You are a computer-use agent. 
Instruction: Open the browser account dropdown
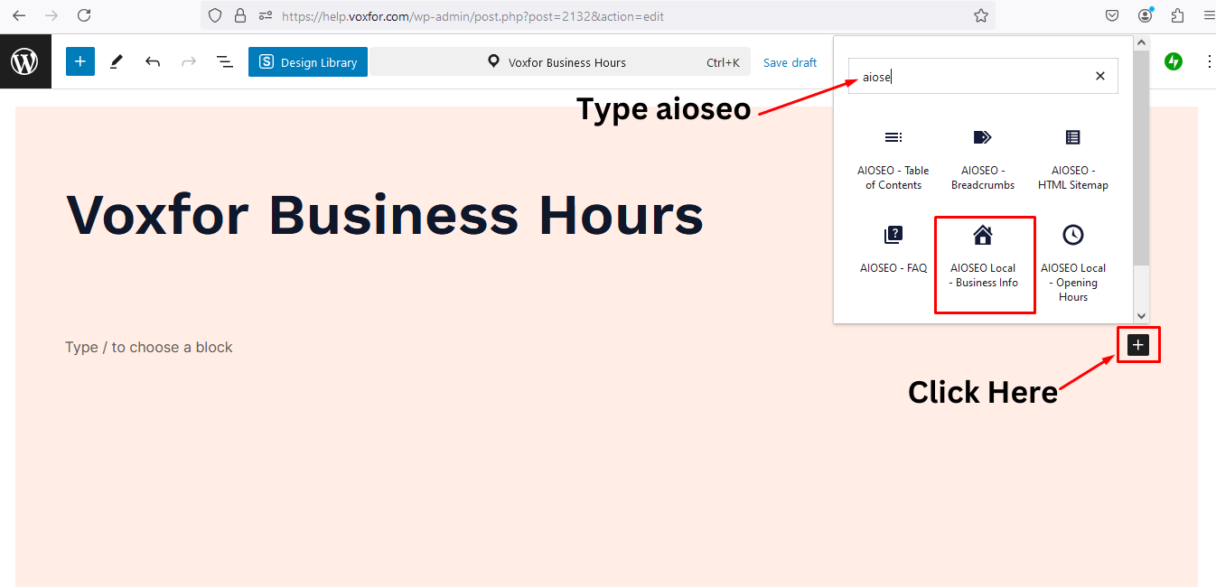click(1144, 15)
